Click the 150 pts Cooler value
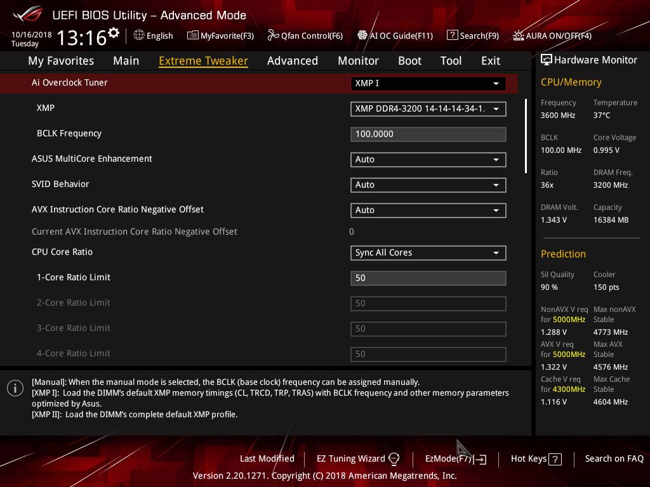The width and height of the screenshot is (650, 487). (x=606, y=287)
